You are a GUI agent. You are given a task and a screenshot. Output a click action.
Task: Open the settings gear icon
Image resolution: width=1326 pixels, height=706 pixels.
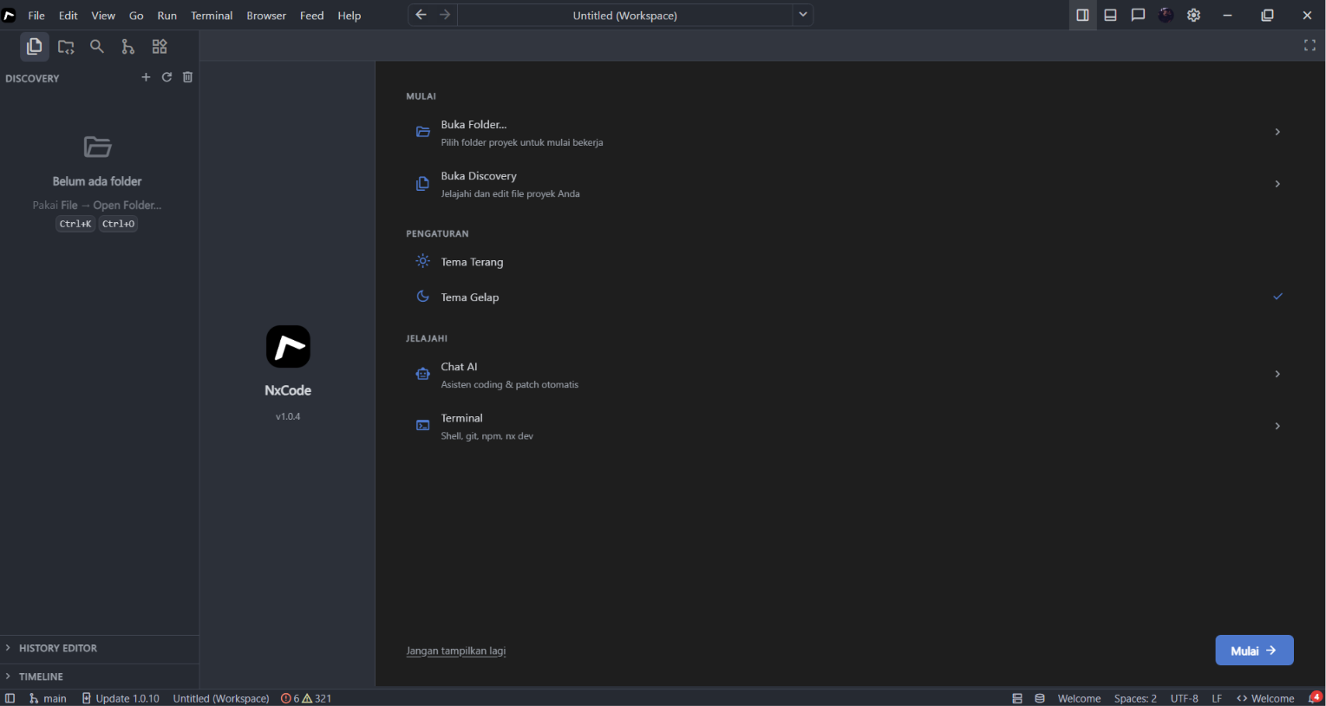point(1194,15)
